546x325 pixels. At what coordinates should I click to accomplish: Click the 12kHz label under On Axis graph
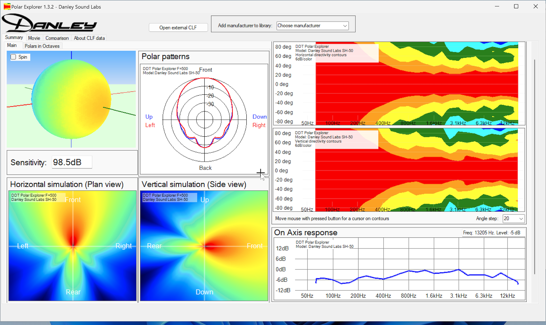[507, 296]
